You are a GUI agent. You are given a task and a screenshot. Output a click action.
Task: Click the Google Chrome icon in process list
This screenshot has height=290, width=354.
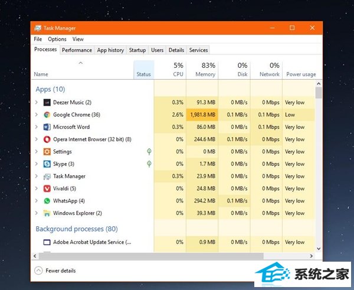47,115
